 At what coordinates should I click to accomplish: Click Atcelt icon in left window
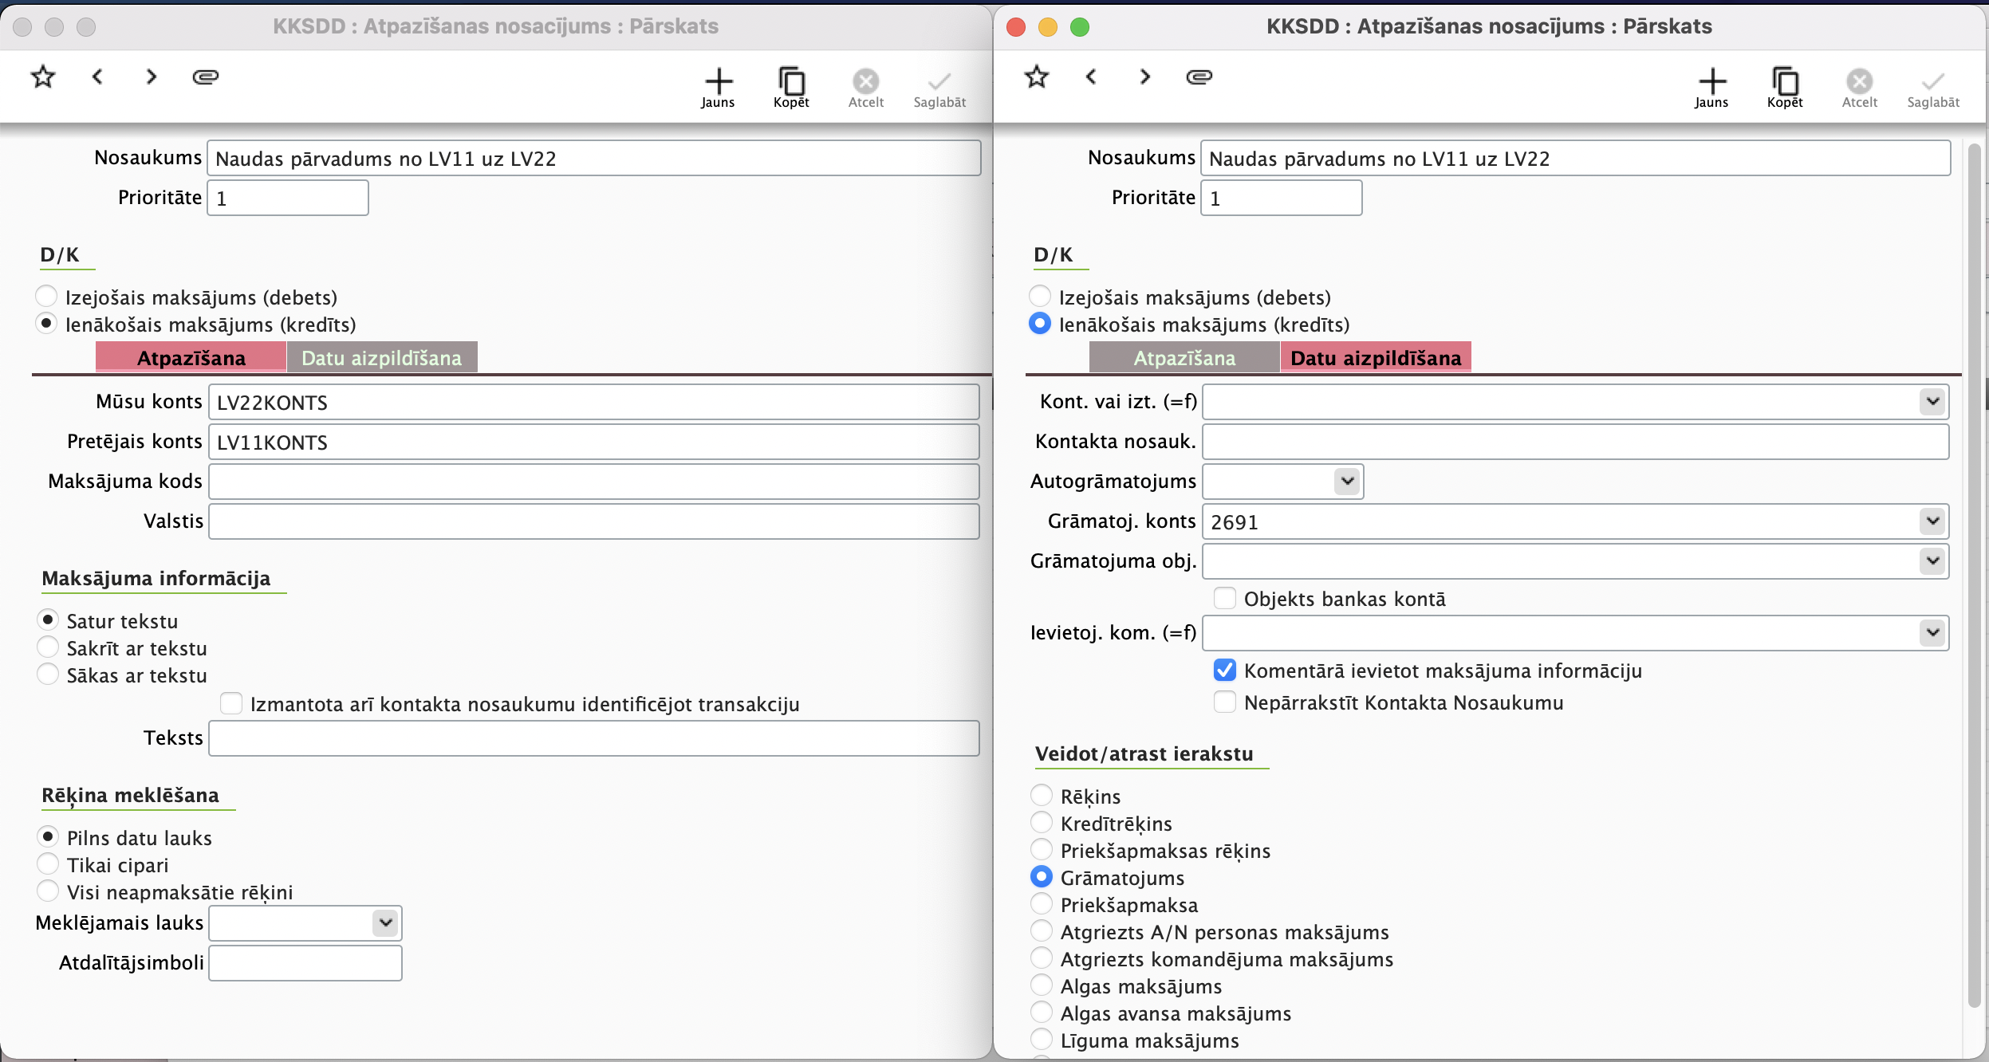[865, 81]
